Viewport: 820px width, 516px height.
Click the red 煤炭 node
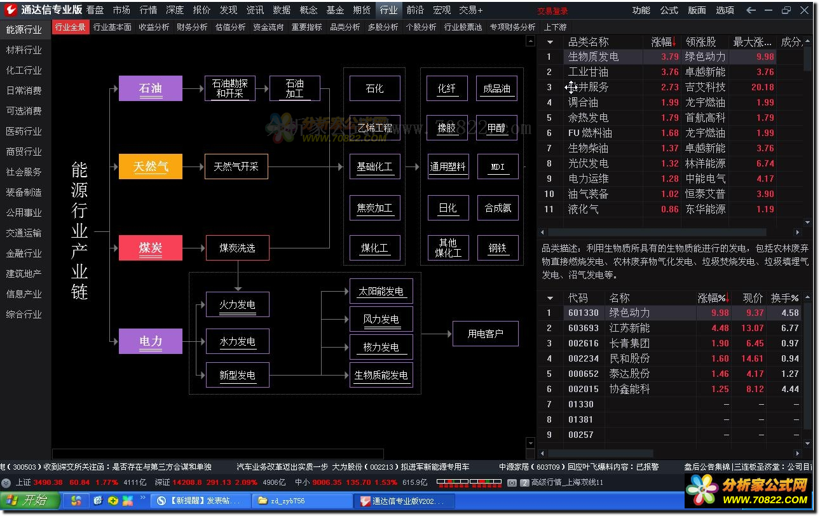(x=151, y=248)
